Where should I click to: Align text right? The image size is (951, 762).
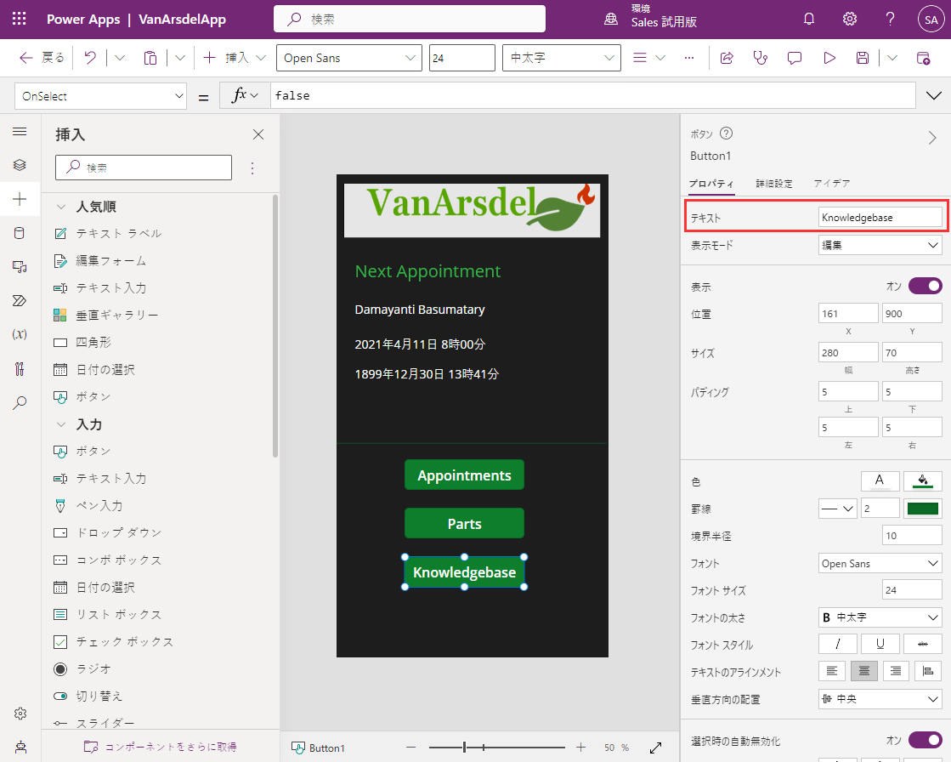tap(896, 670)
